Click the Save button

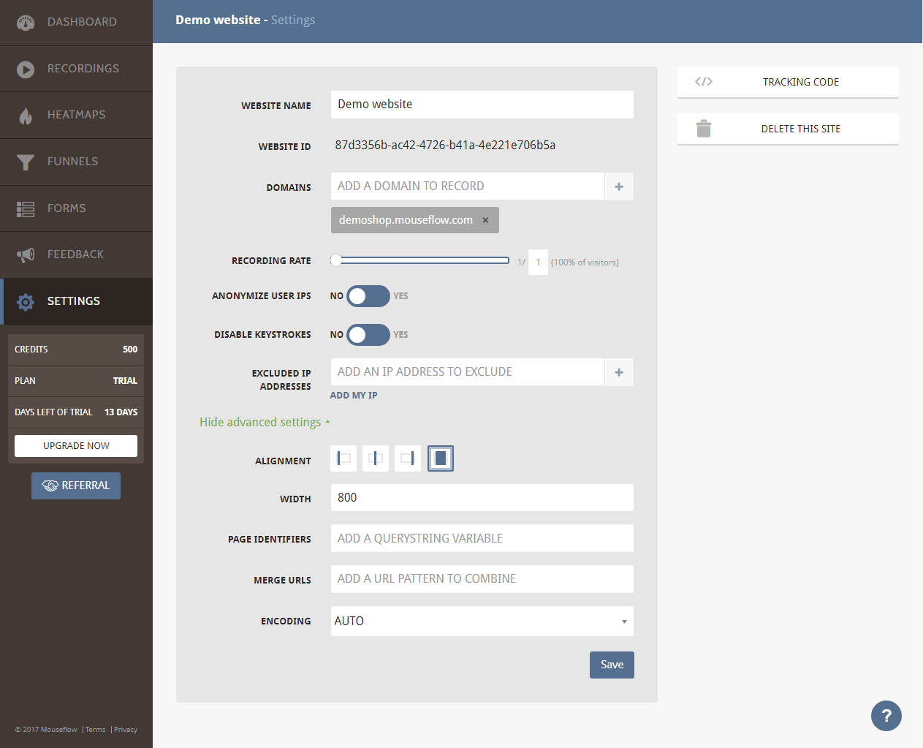(612, 665)
